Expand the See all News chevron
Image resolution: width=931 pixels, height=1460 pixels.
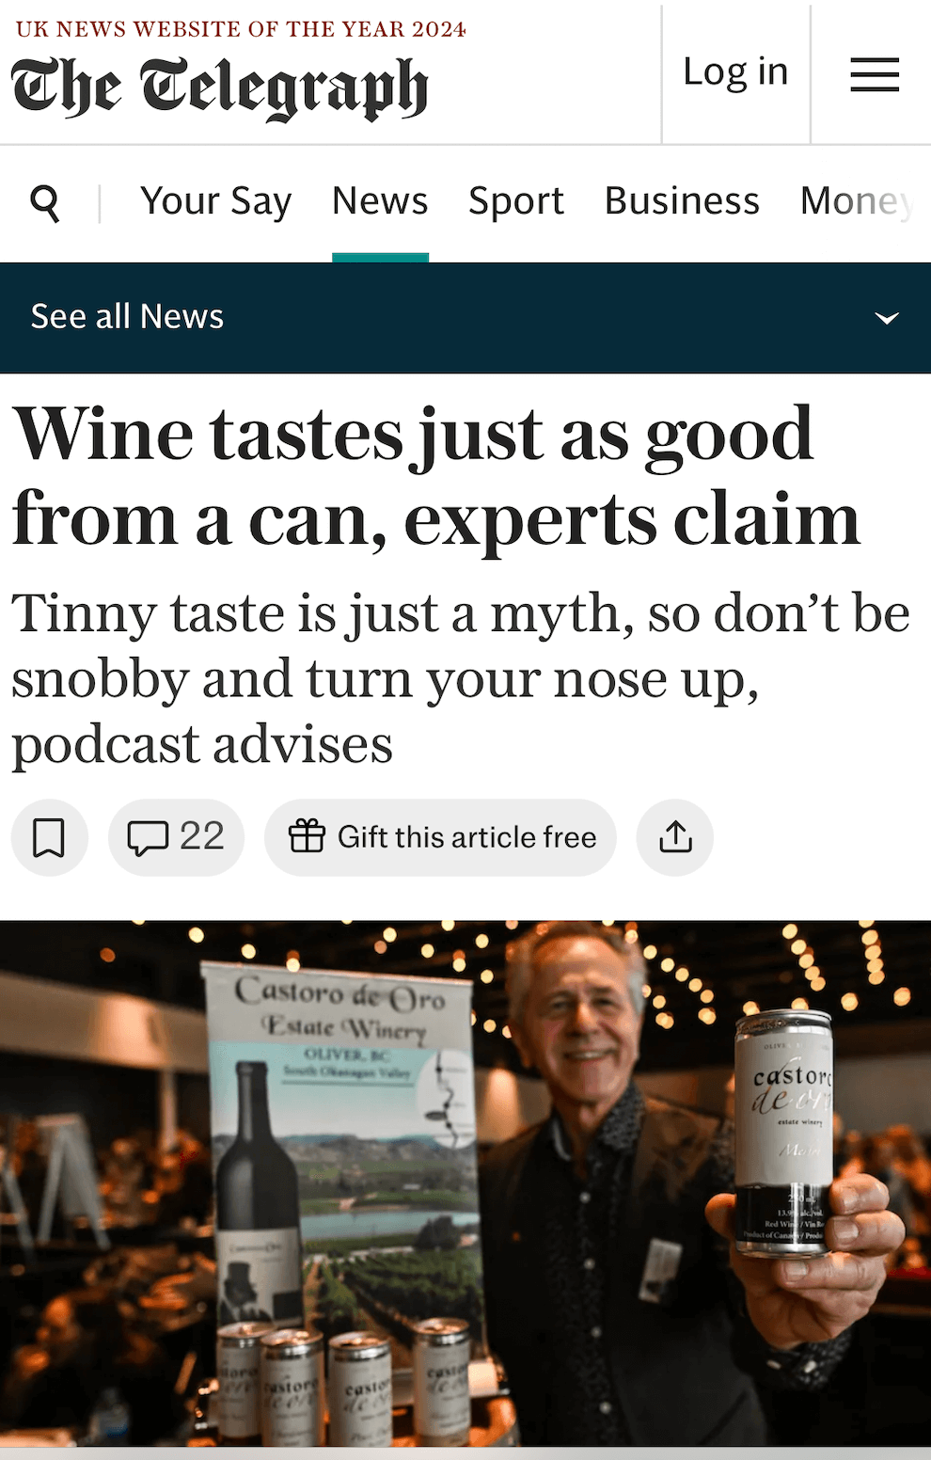click(887, 318)
